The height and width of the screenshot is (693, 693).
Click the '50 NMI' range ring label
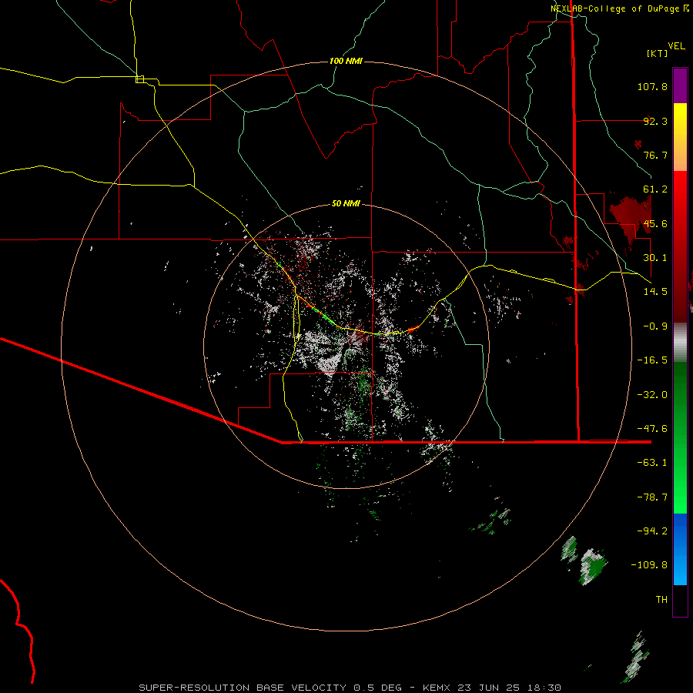coord(346,203)
